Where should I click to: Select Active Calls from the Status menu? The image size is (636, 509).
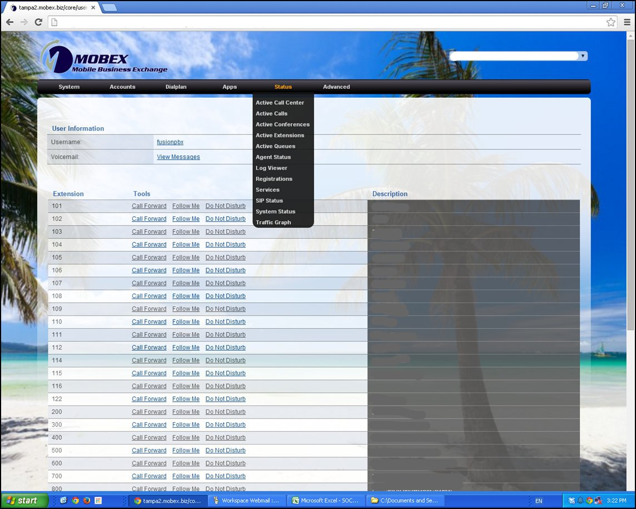[271, 113]
